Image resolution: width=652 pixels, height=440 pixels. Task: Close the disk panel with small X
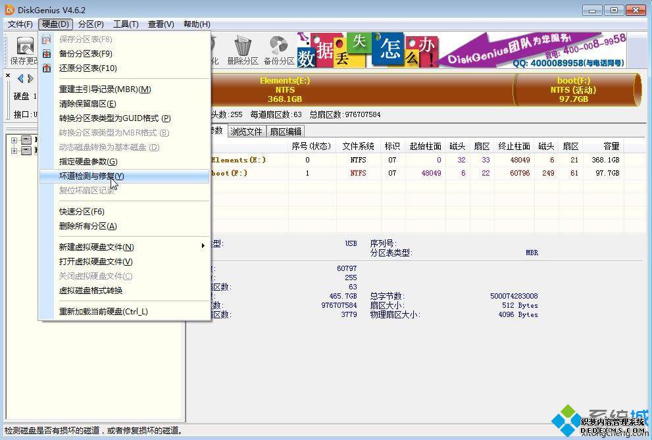(x=8, y=75)
